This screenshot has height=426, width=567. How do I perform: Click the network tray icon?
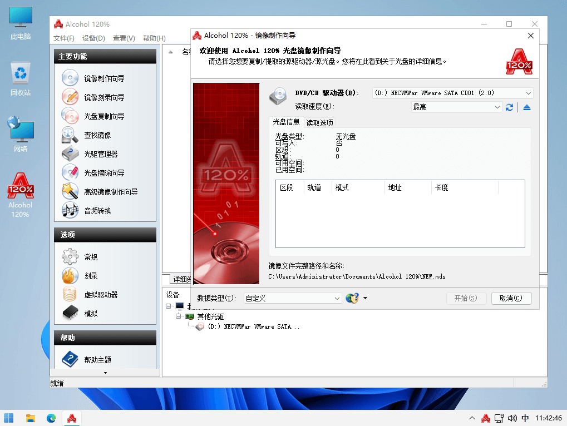pyautogui.click(x=499, y=418)
